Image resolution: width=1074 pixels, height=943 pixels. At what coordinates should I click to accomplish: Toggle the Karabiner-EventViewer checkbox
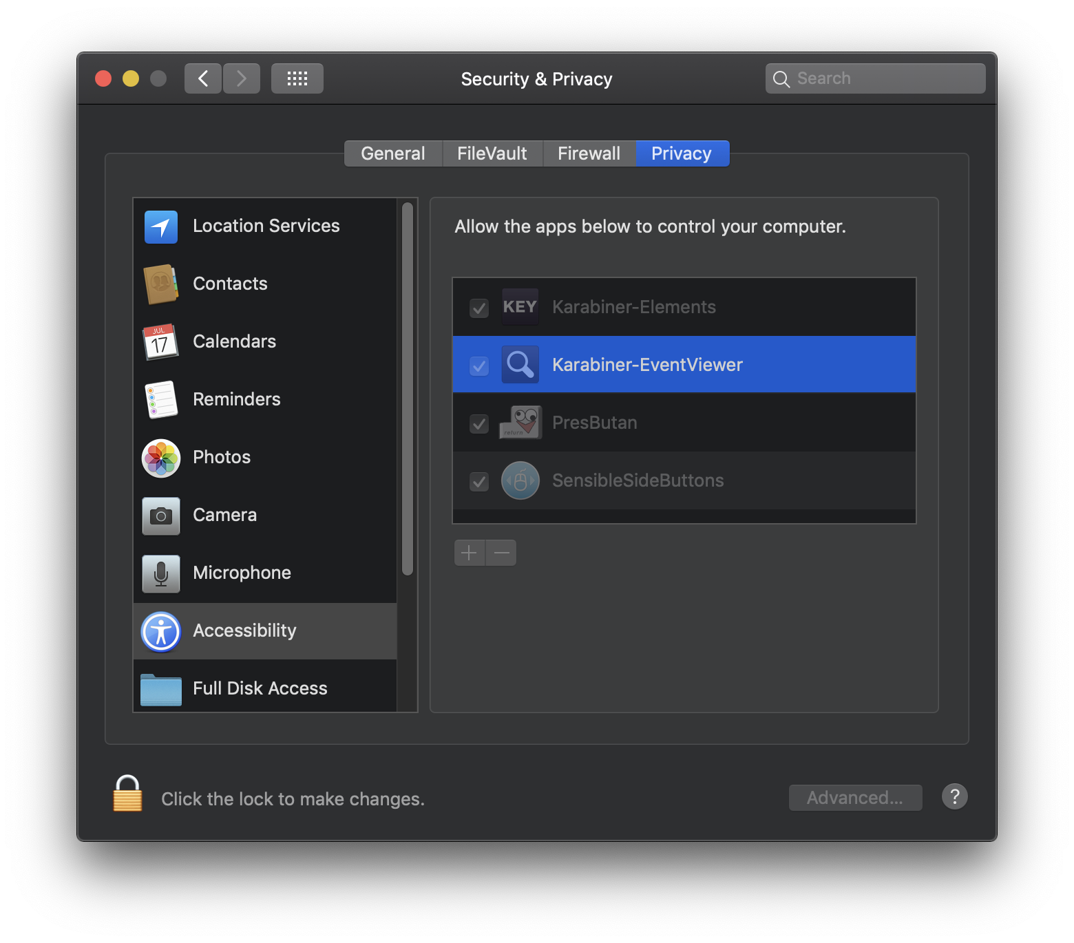tap(479, 365)
